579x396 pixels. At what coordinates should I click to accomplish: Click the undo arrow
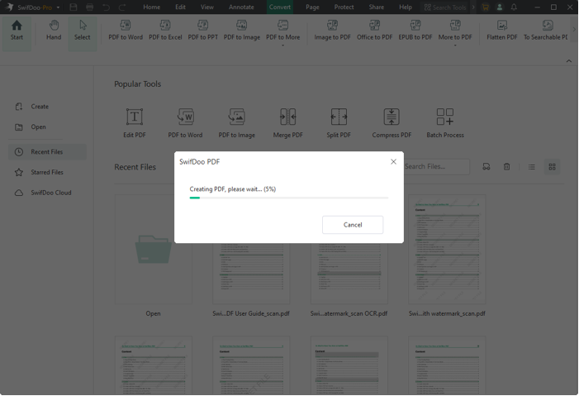(x=106, y=7)
